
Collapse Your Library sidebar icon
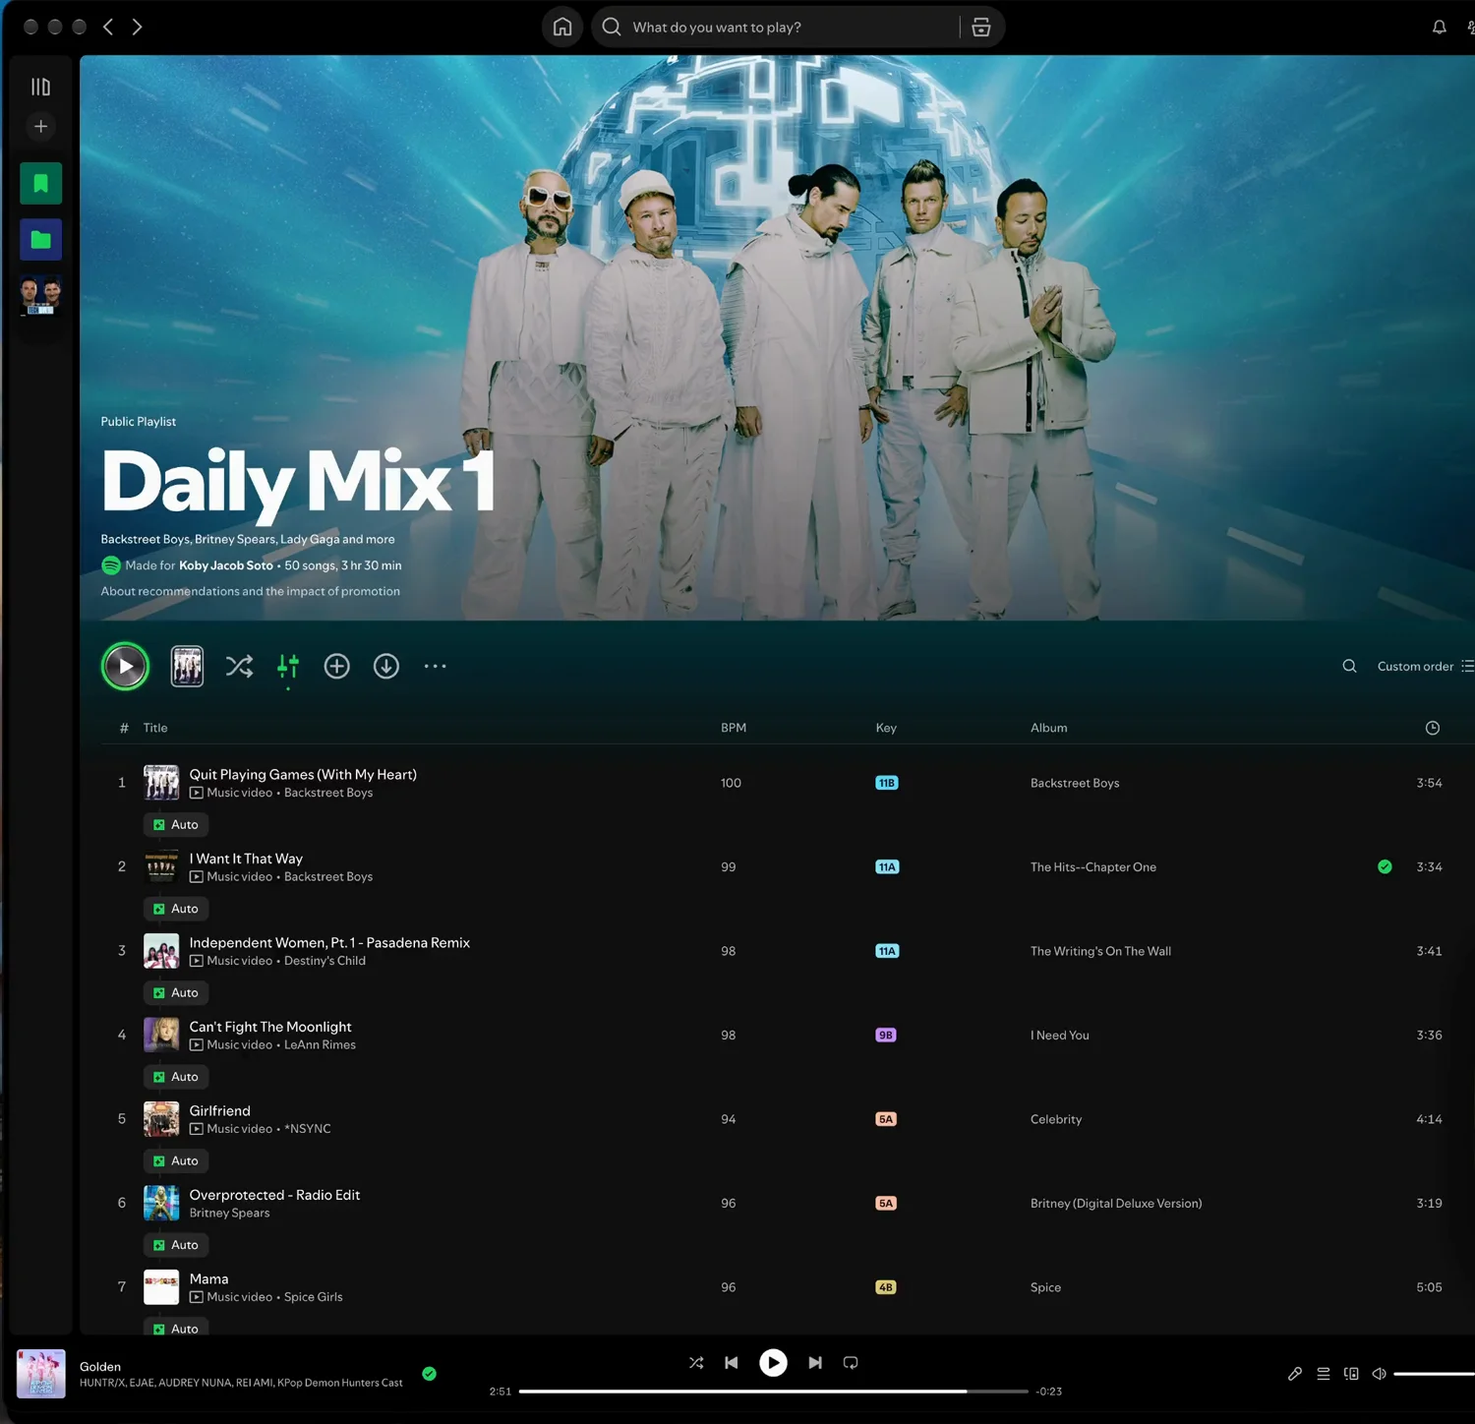coord(40,87)
